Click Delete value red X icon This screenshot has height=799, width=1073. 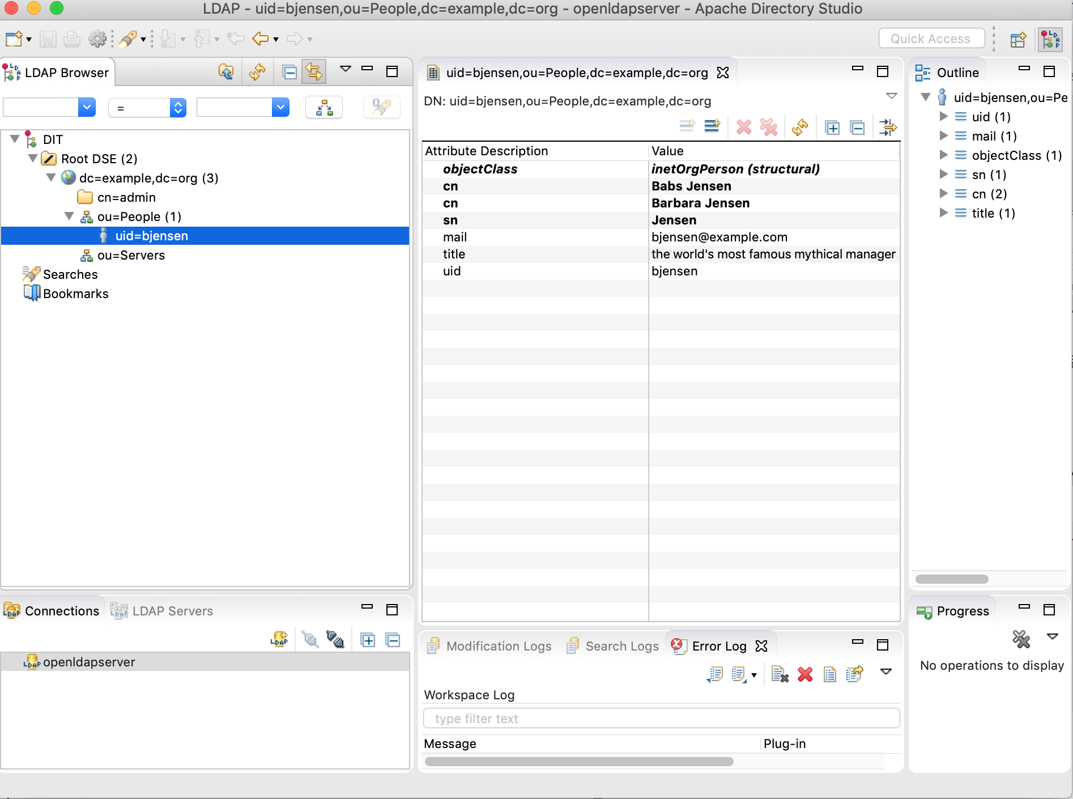(744, 127)
